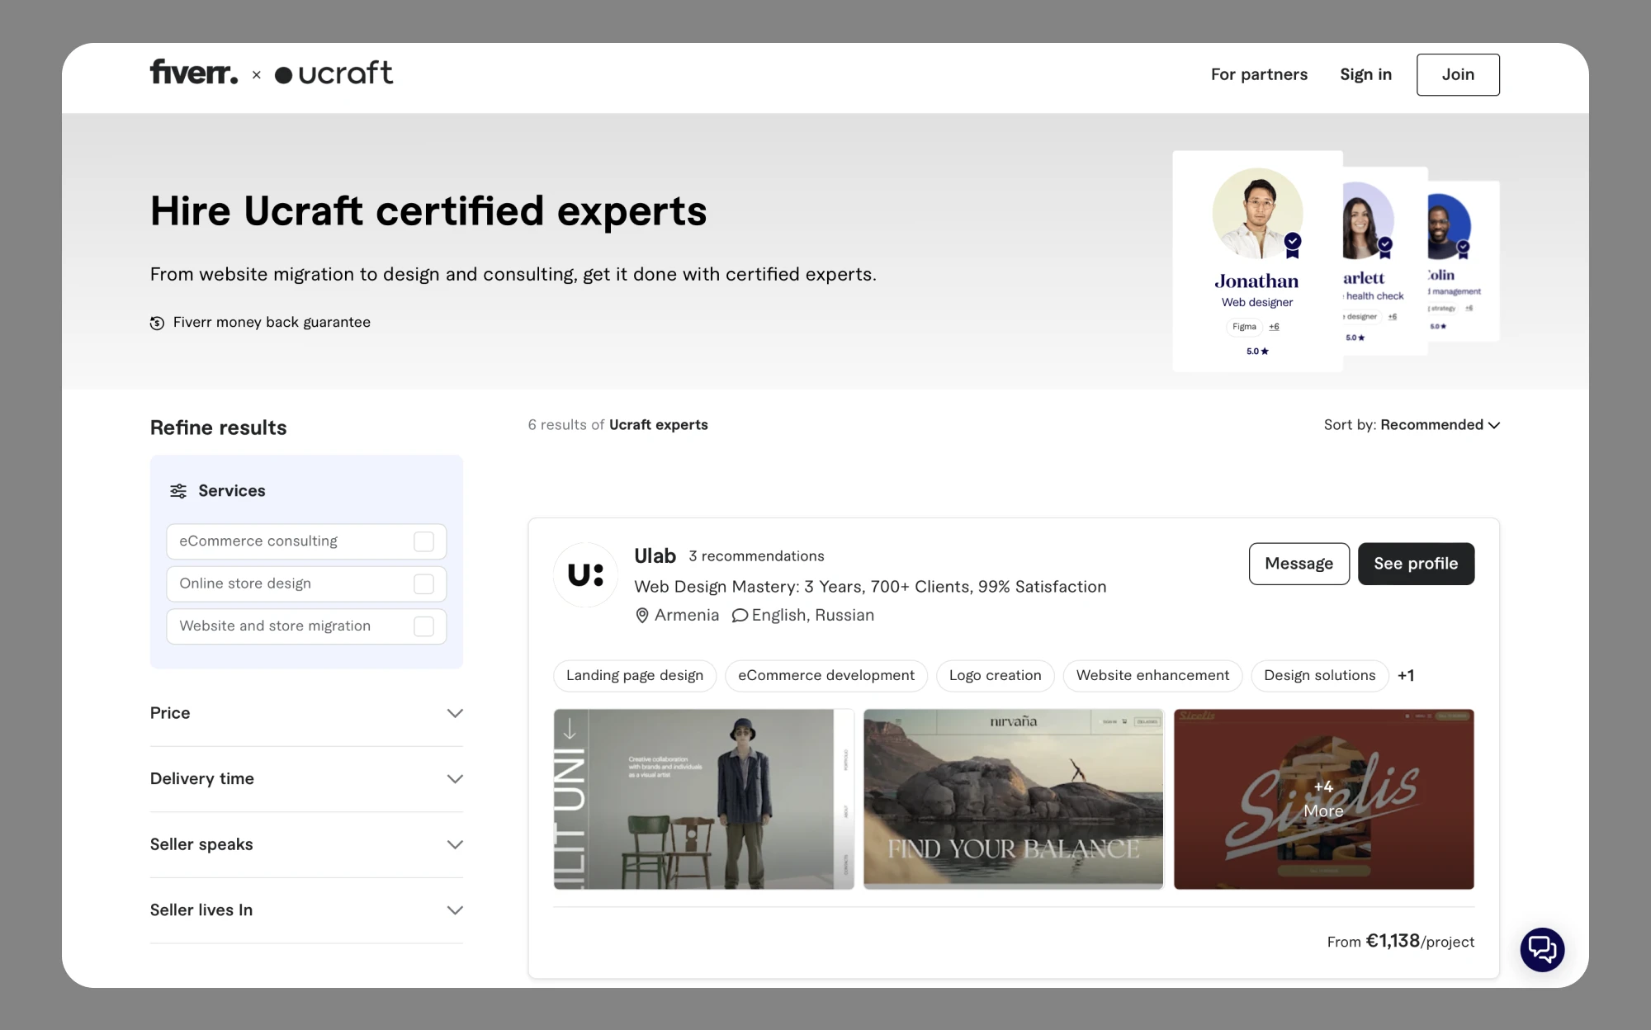Select the Armenia location text
Image resolution: width=1651 pixels, height=1030 pixels.
point(687,616)
